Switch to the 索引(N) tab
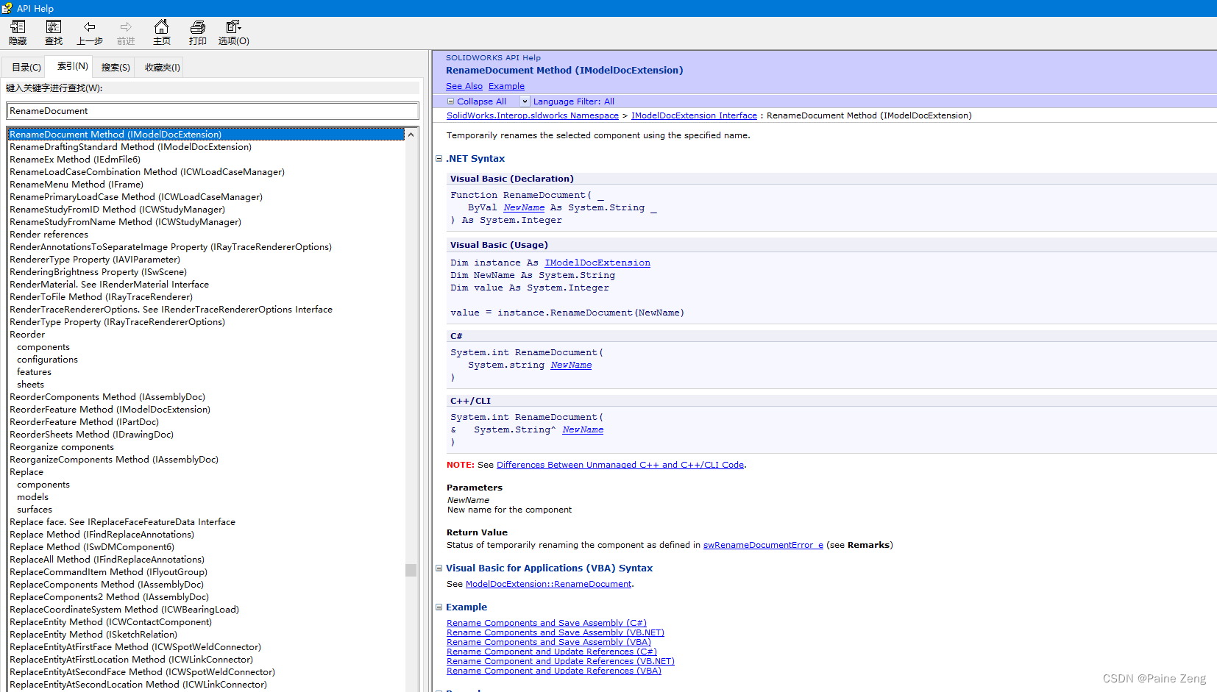The width and height of the screenshot is (1217, 692). tap(73, 66)
